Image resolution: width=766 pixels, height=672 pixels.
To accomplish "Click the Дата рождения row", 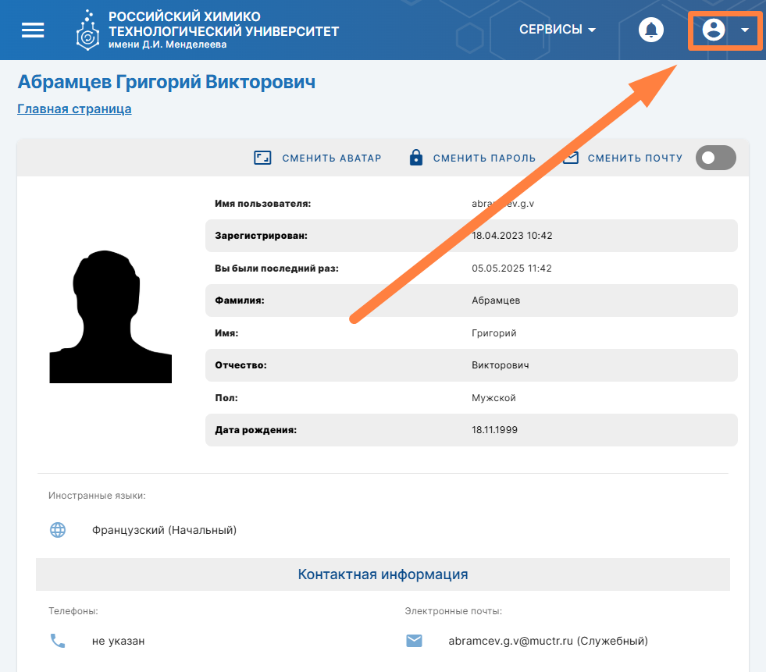I will (471, 430).
